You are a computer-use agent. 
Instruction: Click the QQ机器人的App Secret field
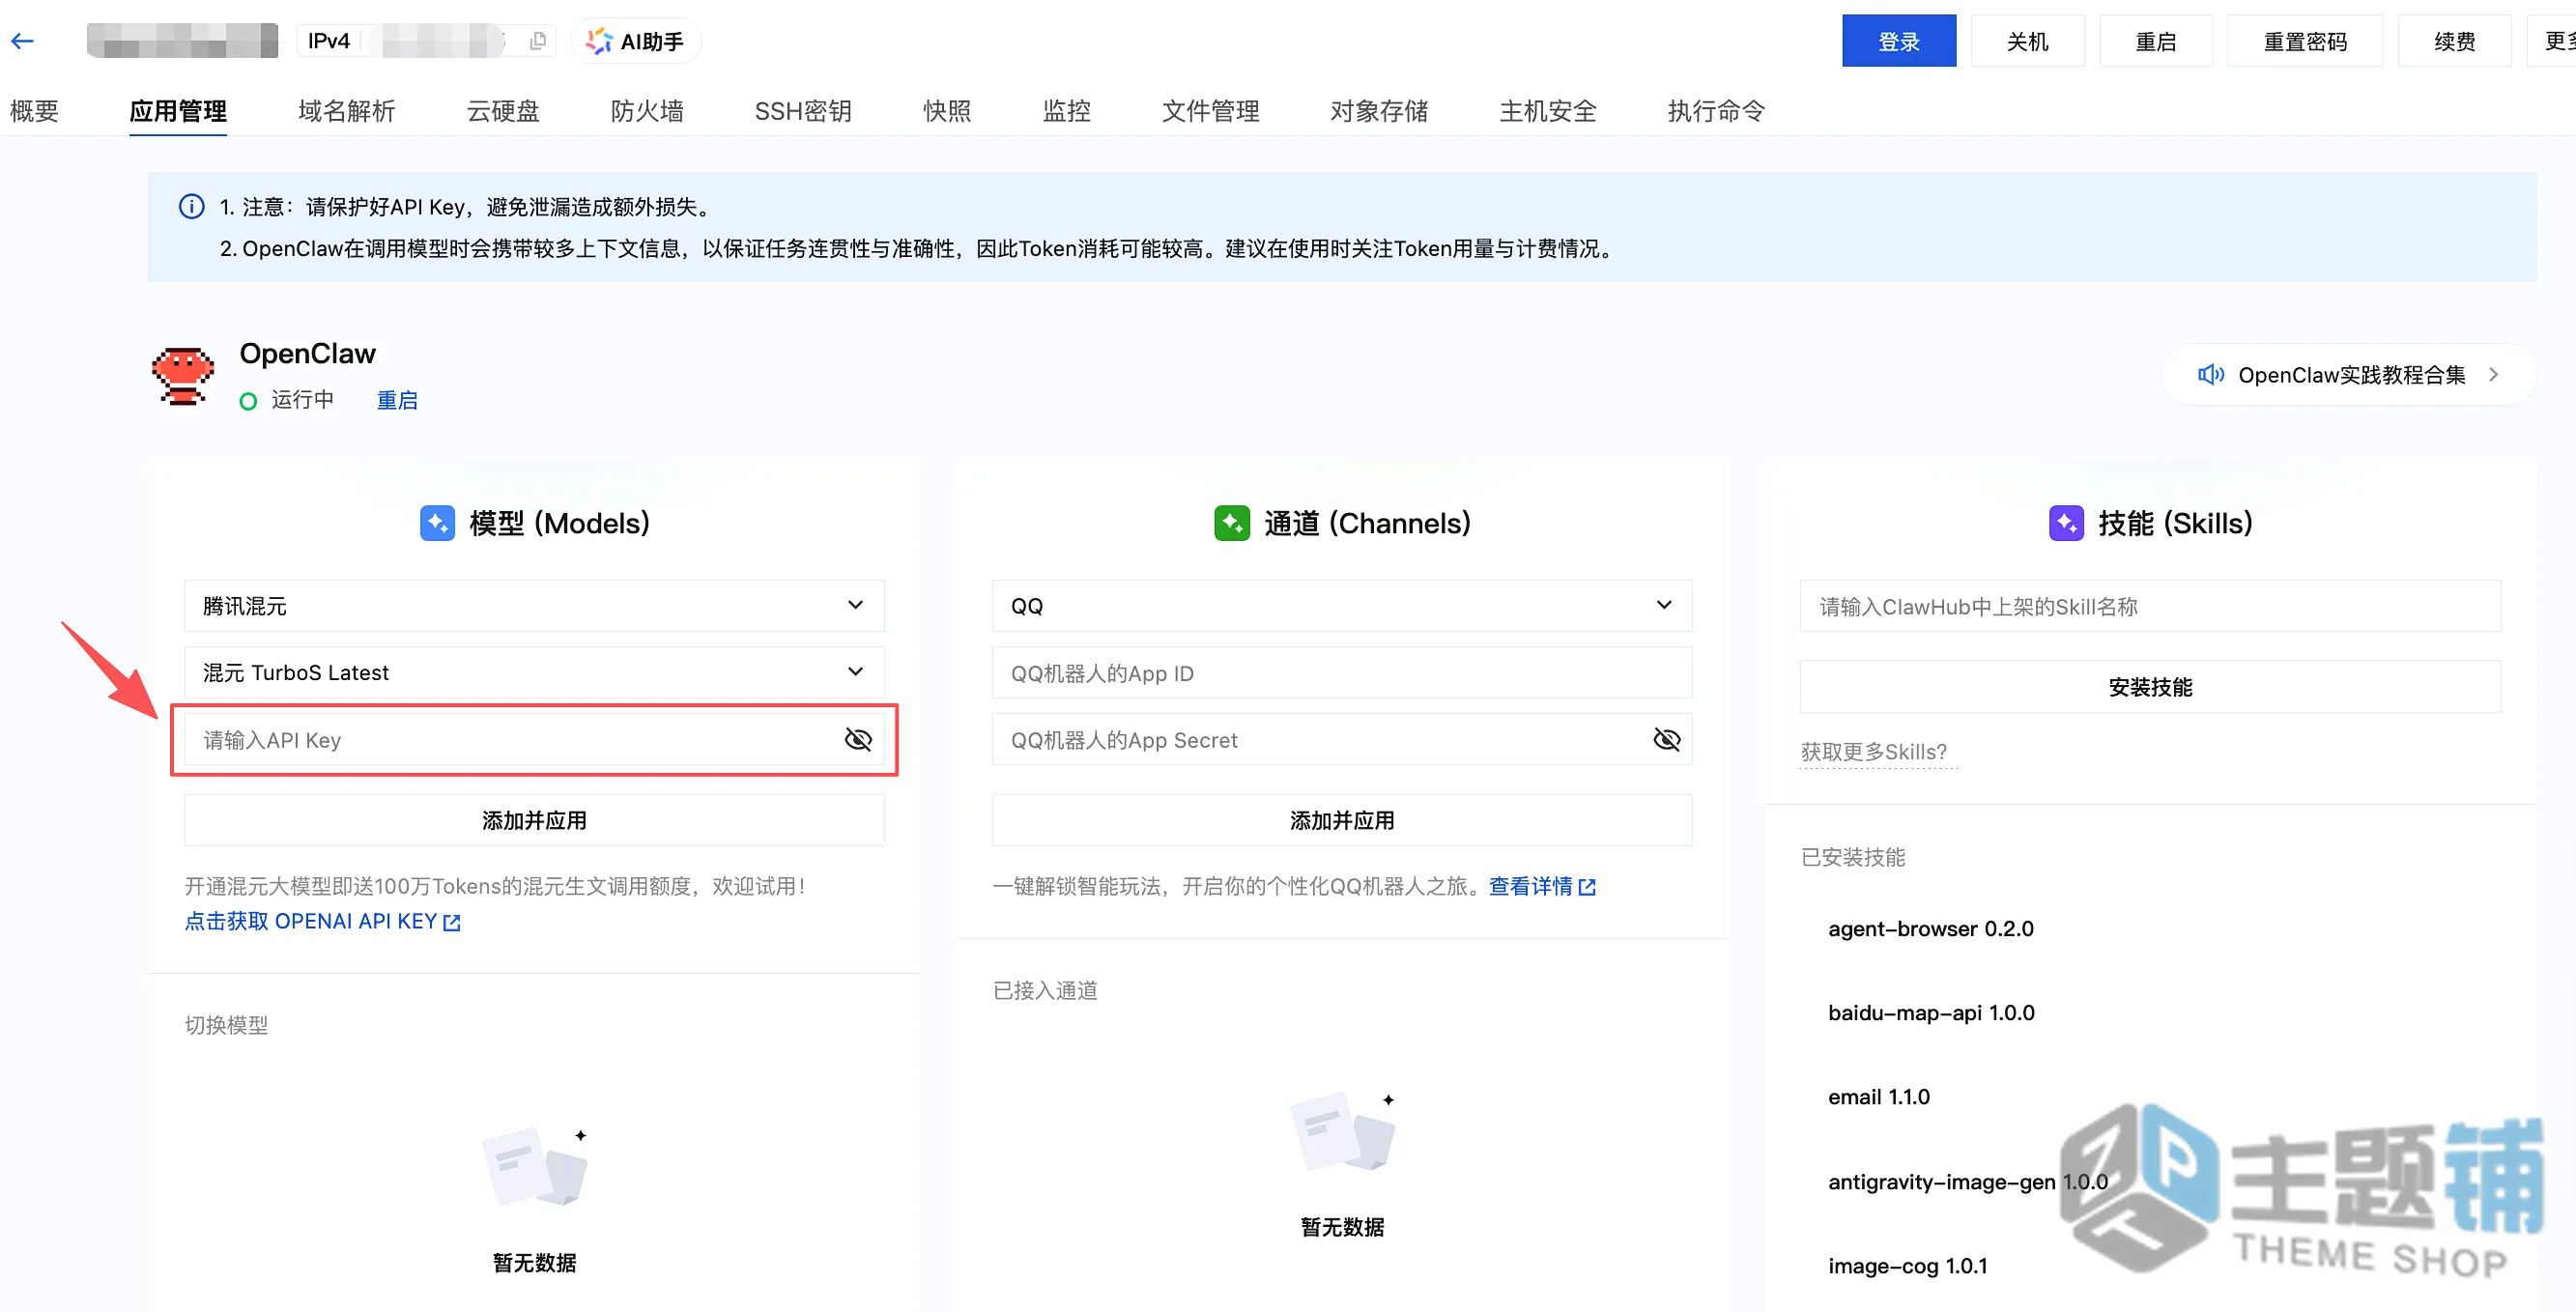coord(1341,740)
